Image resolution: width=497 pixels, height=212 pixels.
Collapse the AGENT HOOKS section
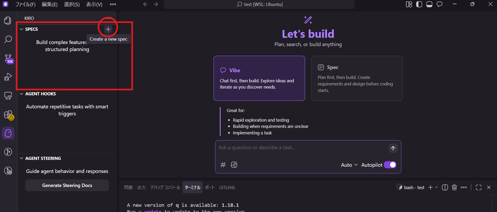[22, 94]
